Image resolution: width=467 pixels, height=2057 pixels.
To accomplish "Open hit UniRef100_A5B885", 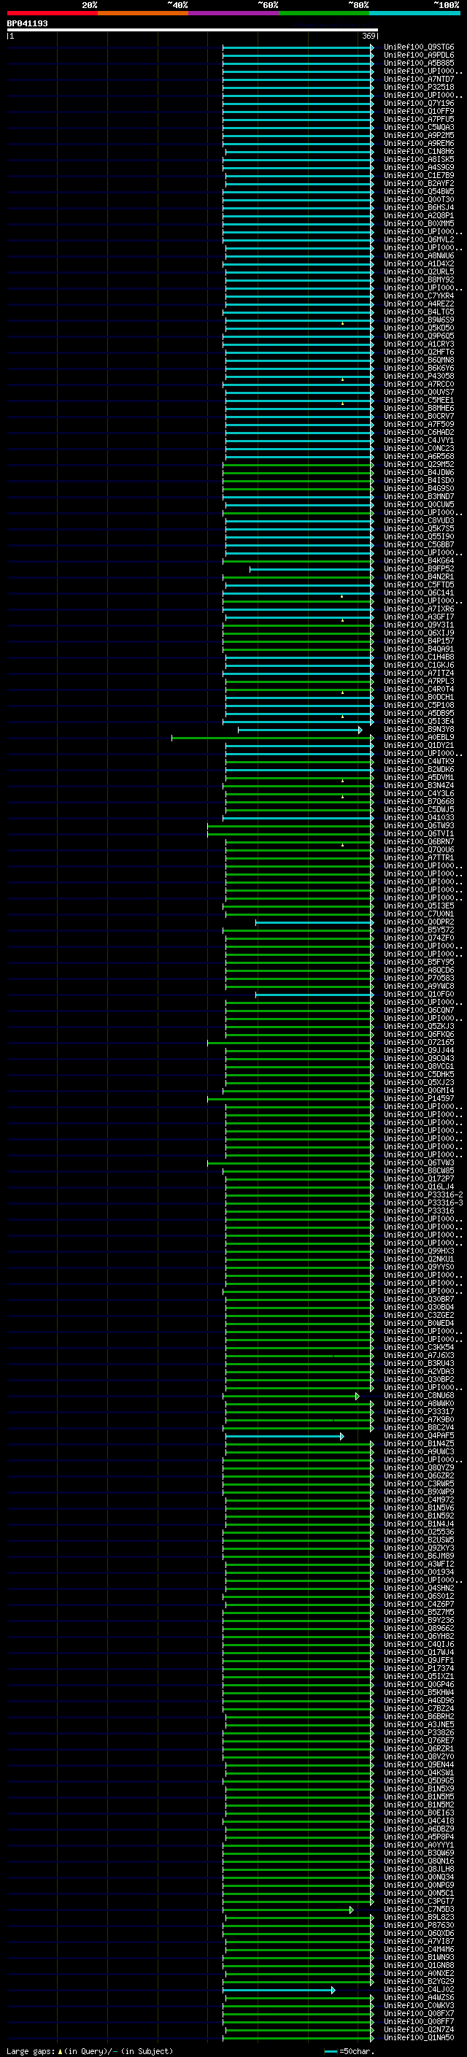I will click(x=418, y=63).
